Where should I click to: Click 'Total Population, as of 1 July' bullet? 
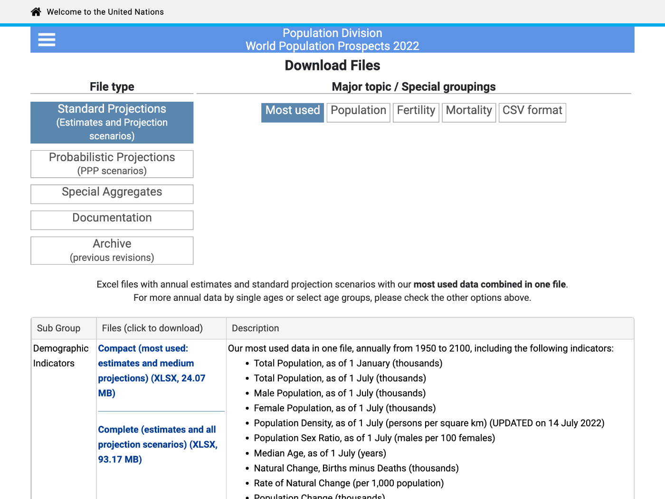pos(340,378)
